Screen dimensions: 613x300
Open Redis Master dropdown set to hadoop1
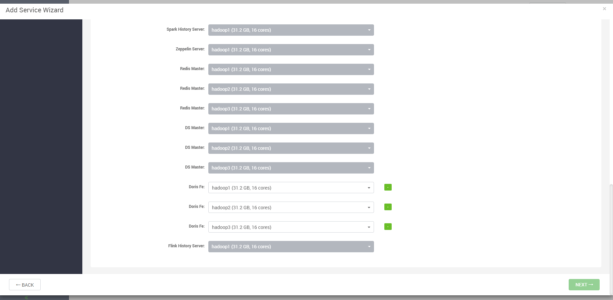(x=291, y=69)
